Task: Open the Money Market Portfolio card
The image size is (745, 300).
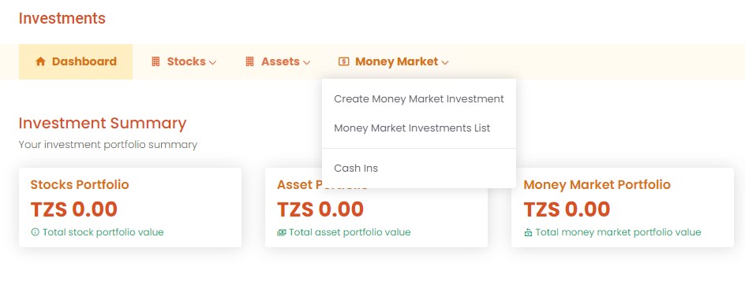Action: (623, 207)
